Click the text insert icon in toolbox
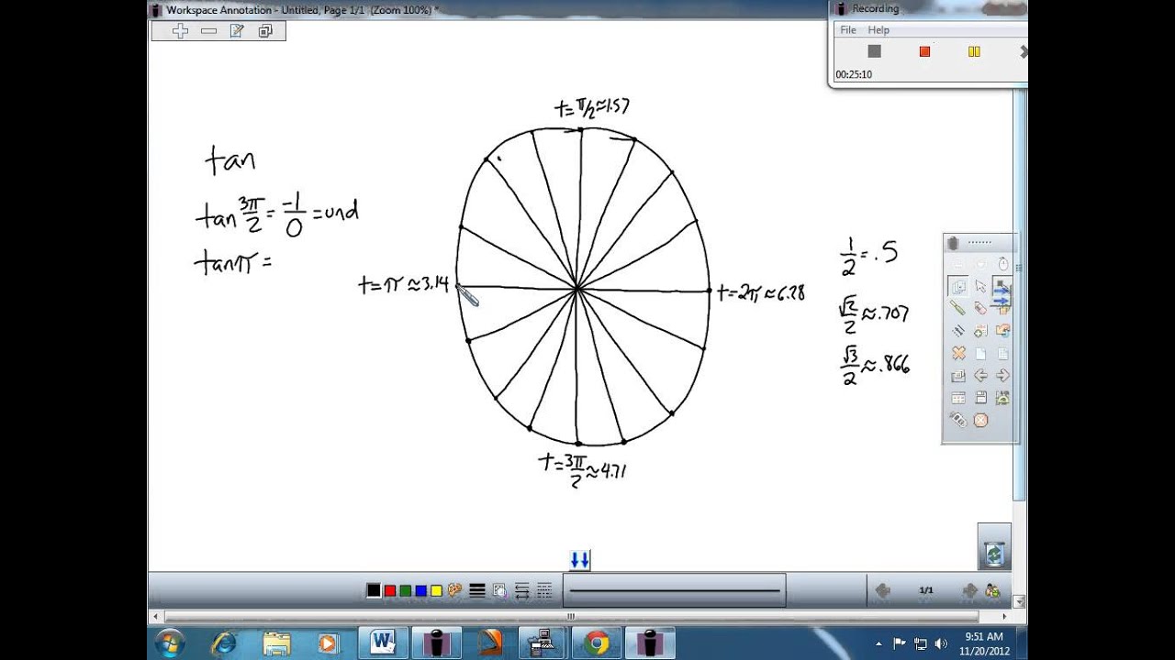 tap(980, 331)
